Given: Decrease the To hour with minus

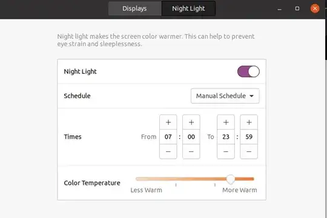Looking at the screenshot, I should 226,151.
